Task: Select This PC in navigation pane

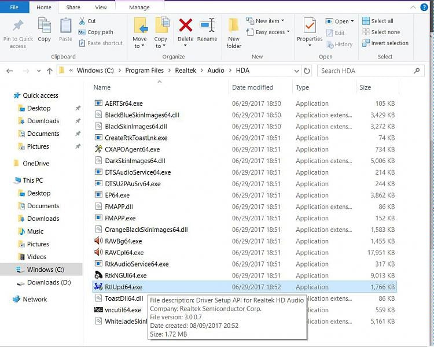Action: point(28,180)
